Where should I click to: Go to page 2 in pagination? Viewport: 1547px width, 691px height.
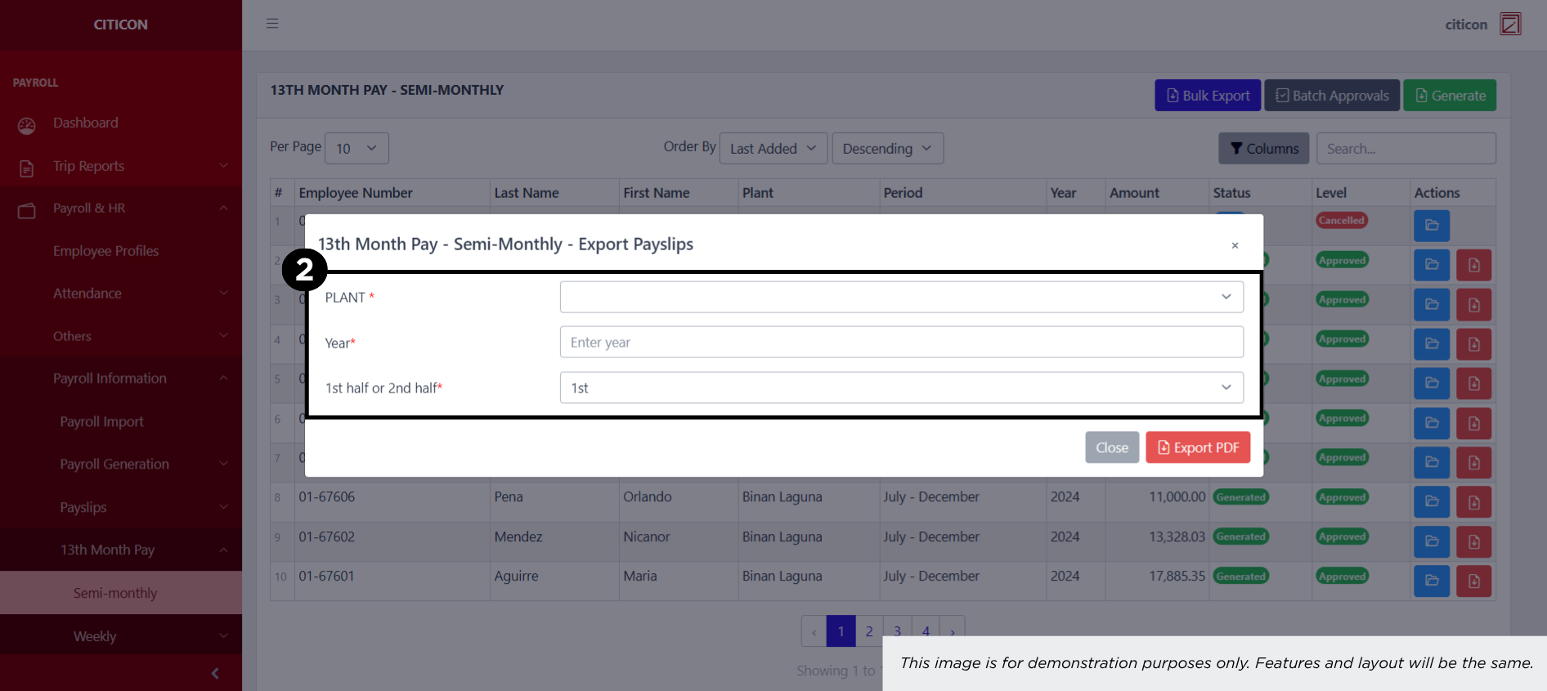869,630
